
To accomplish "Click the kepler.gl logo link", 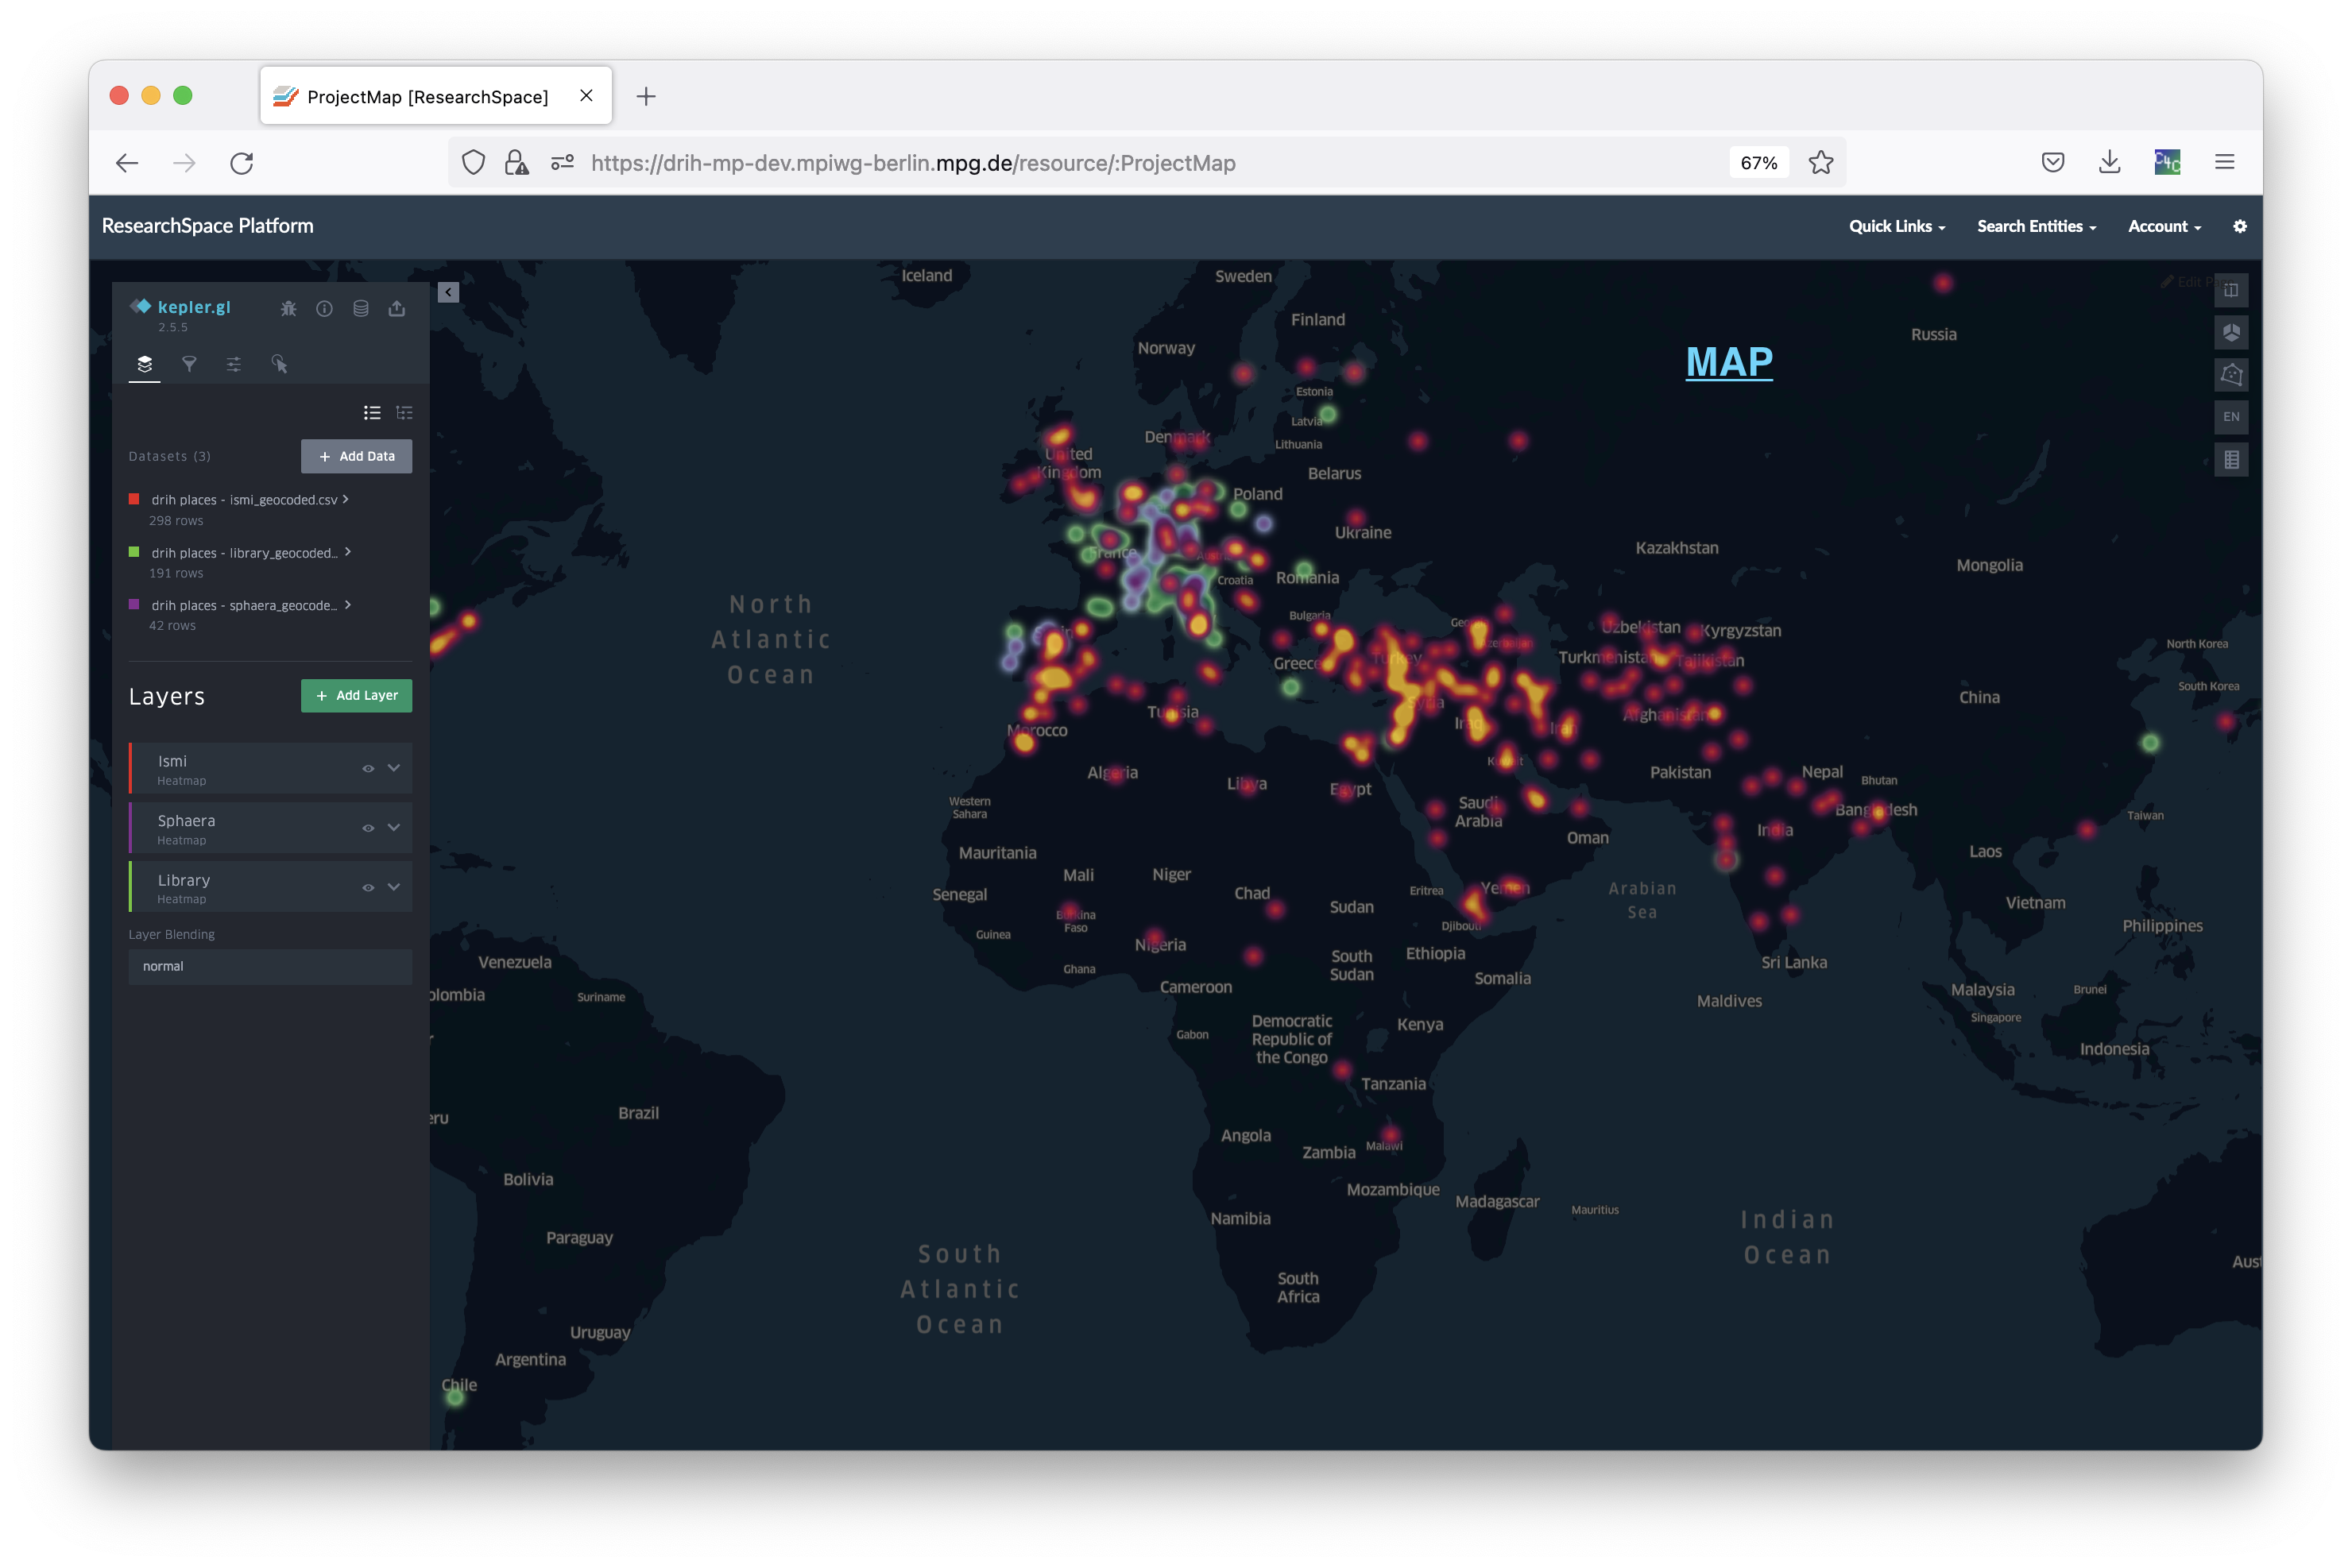I will point(181,307).
